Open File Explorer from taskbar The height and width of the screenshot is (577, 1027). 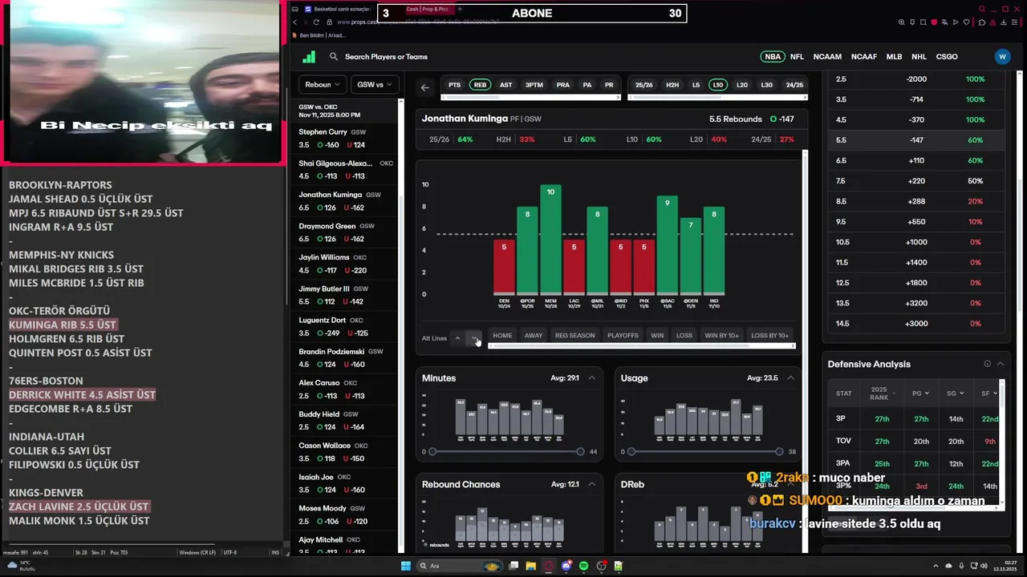[x=531, y=566]
